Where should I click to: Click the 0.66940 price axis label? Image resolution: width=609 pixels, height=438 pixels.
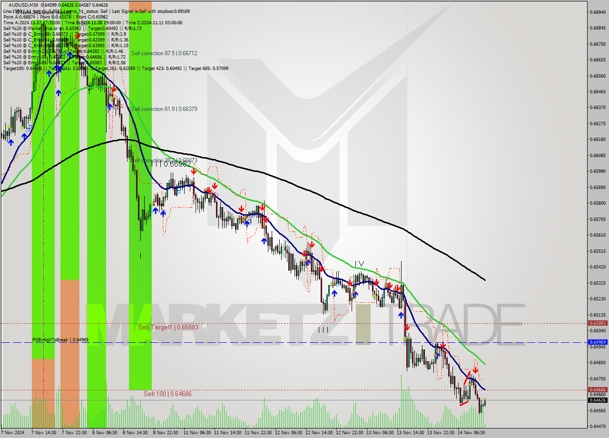[598, 12]
